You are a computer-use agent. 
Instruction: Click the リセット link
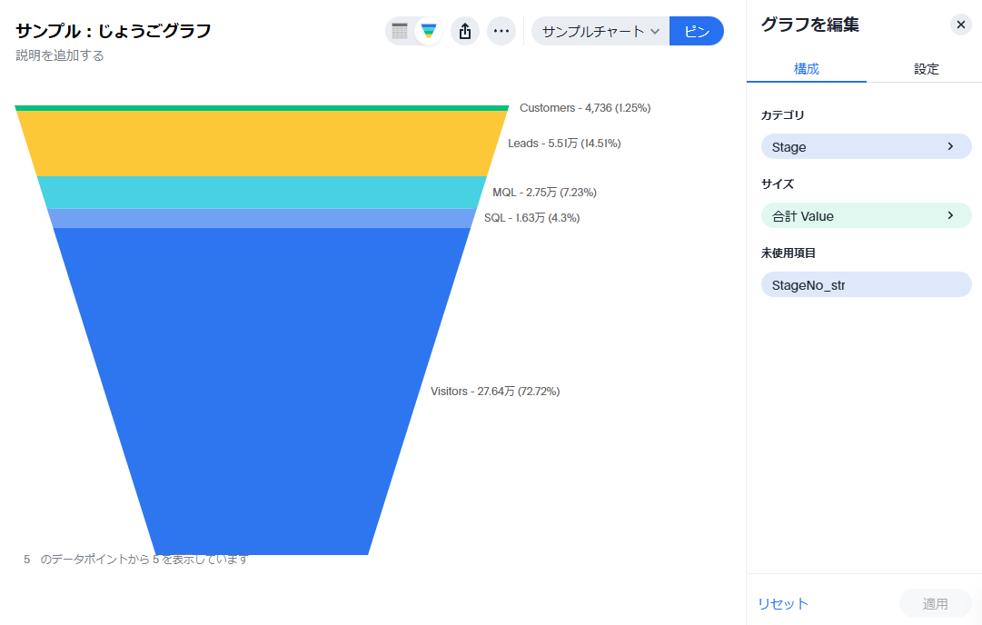[x=783, y=604]
